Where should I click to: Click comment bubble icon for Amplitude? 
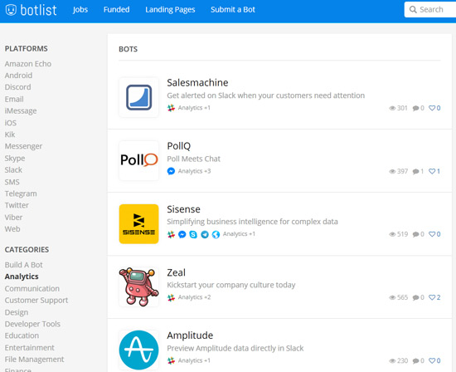pos(415,361)
